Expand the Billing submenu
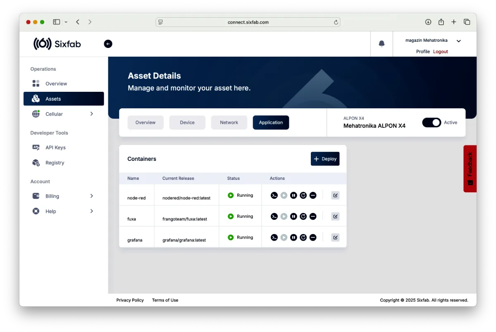 [x=92, y=196]
